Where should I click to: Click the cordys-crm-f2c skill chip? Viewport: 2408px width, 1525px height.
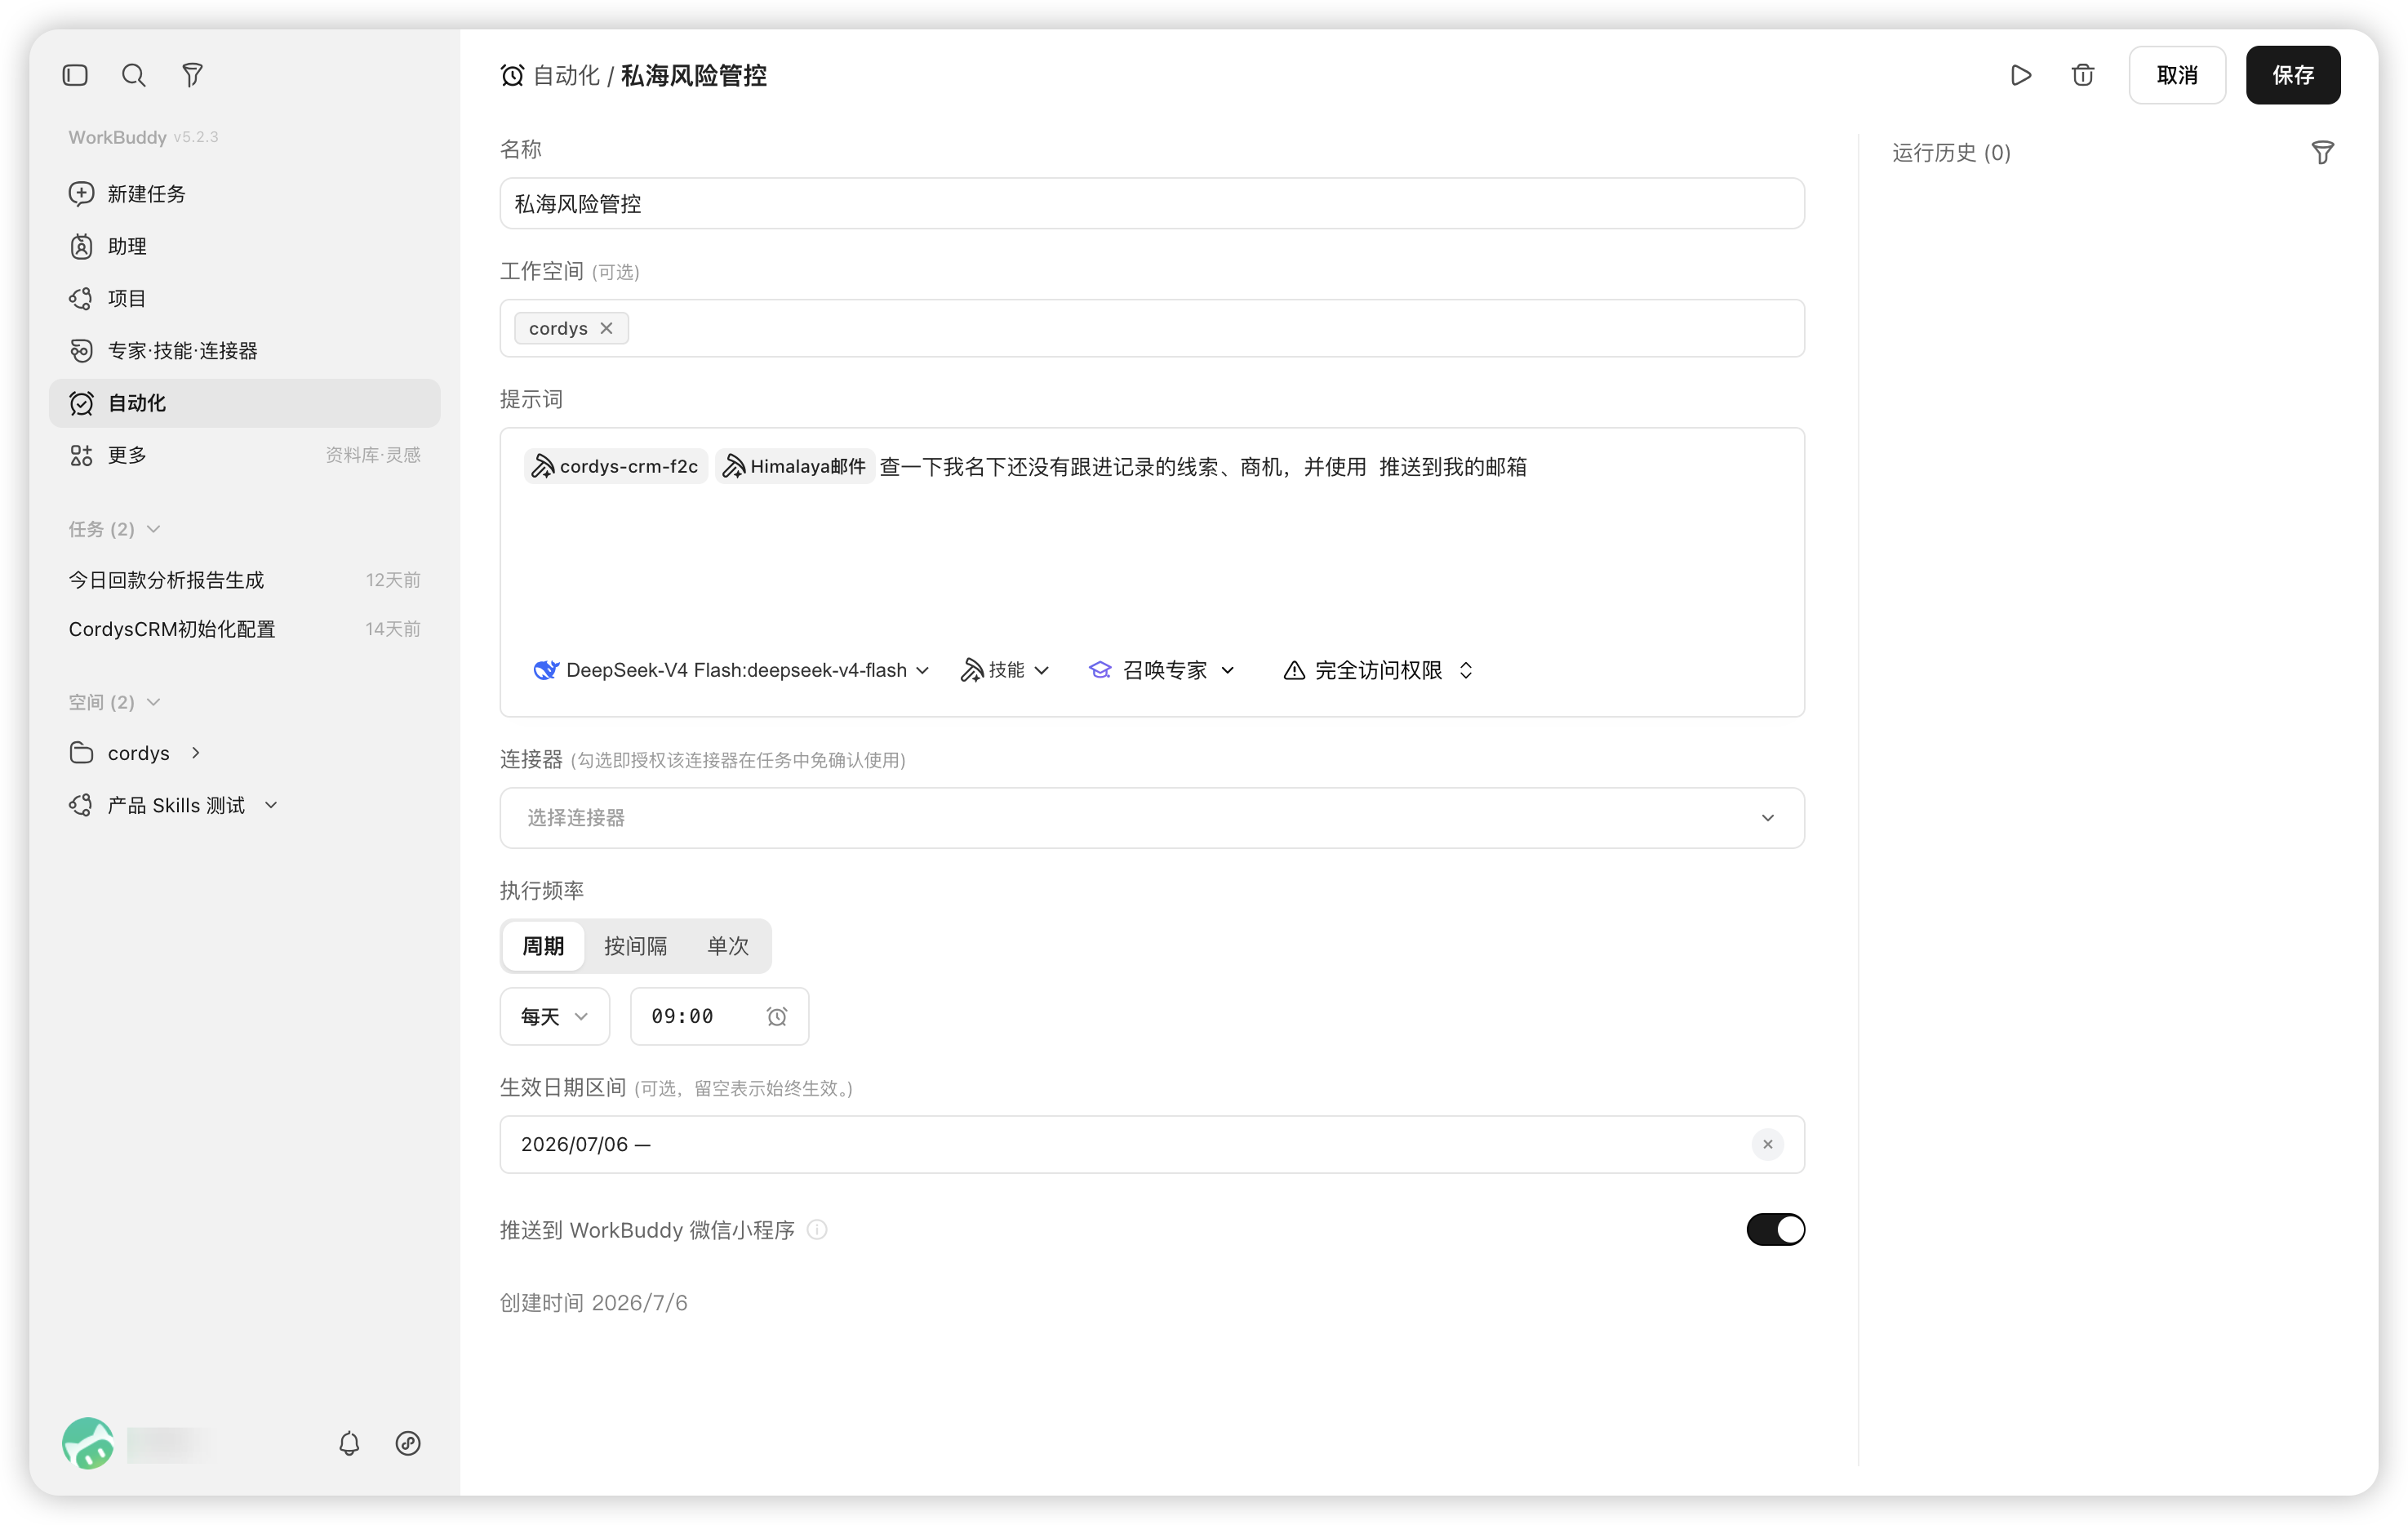(615, 466)
